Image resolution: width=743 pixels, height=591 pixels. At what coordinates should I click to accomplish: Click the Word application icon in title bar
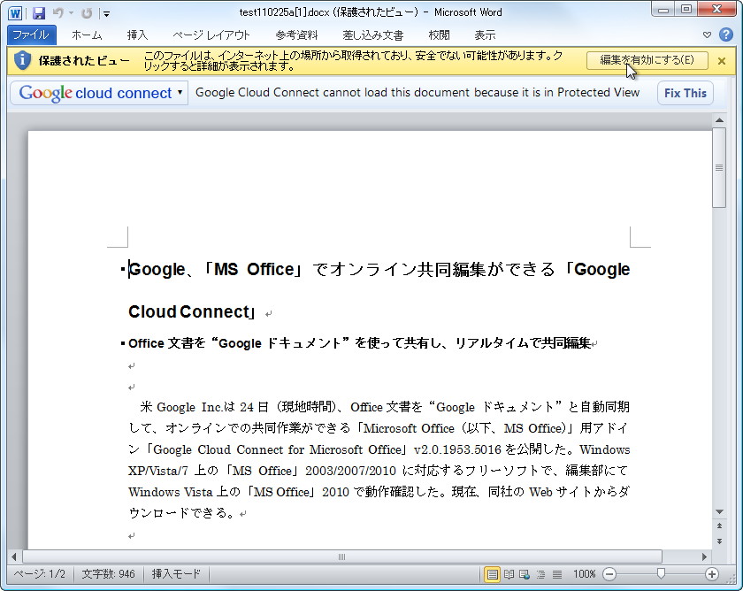point(15,12)
